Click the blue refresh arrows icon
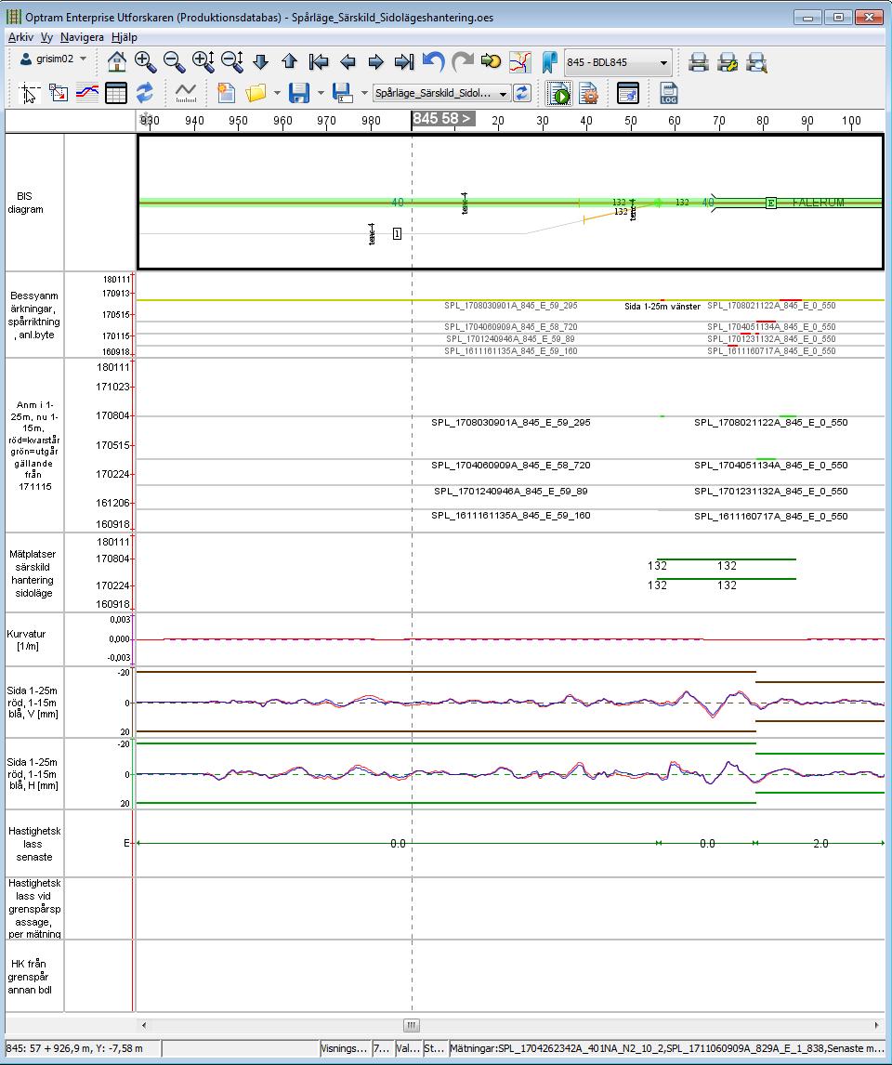The image size is (892, 1065). (145, 93)
